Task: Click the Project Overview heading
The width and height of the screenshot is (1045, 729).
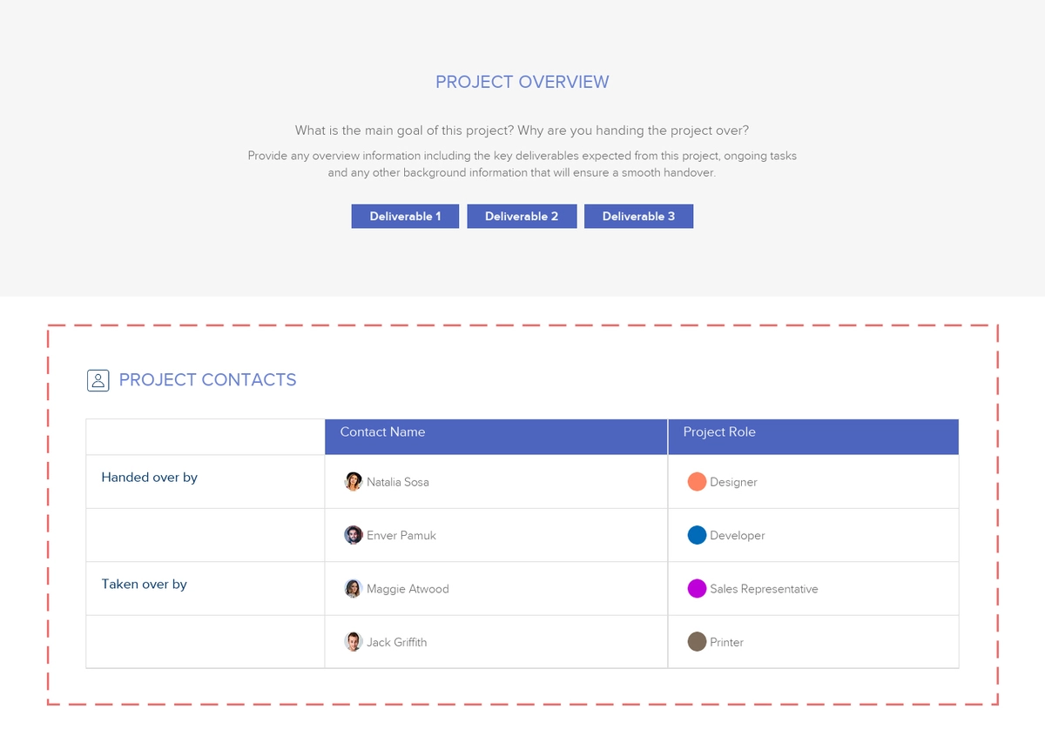Action: click(x=522, y=82)
